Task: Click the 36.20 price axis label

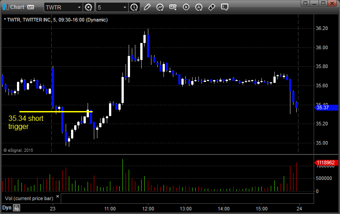Action: [x=322, y=28]
